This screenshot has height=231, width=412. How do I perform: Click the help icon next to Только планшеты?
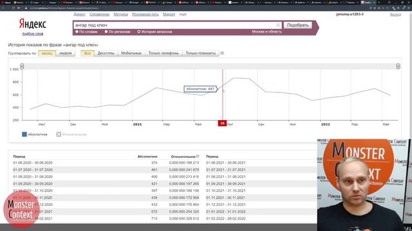(222, 53)
